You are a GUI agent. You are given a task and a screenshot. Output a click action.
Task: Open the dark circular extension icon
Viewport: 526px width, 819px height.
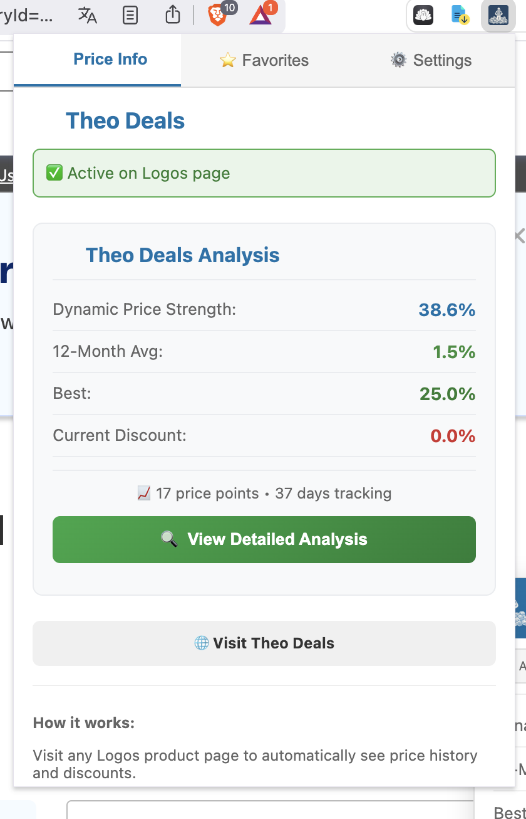(423, 15)
